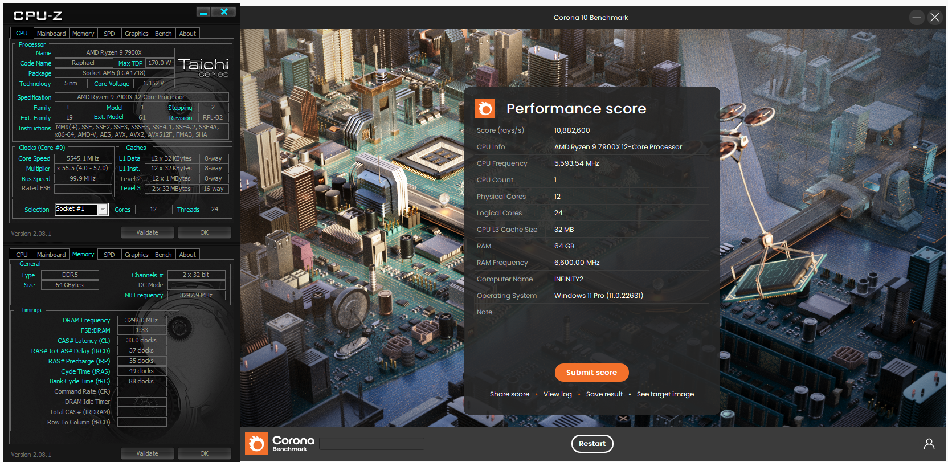Select the Operating System value Windows 11 Pro
This screenshot has width=948, height=462.
click(x=599, y=296)
